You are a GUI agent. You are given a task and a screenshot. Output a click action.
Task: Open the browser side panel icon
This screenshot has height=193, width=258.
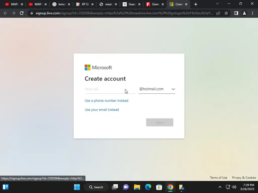236,13
